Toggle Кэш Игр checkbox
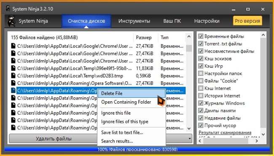The width and height of the screenshot is (274, 156). click(201, 66)
